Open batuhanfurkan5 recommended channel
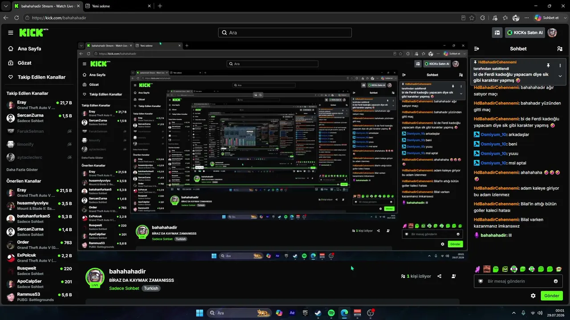Image resolution: width=570 pixels, height=320 pixels. pos(39,219)
